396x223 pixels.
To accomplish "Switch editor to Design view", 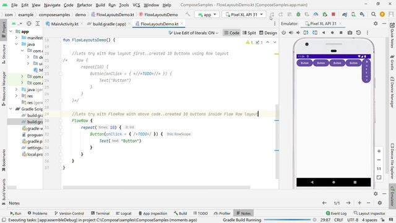I will pyautogui.click(x=268, y=33).
